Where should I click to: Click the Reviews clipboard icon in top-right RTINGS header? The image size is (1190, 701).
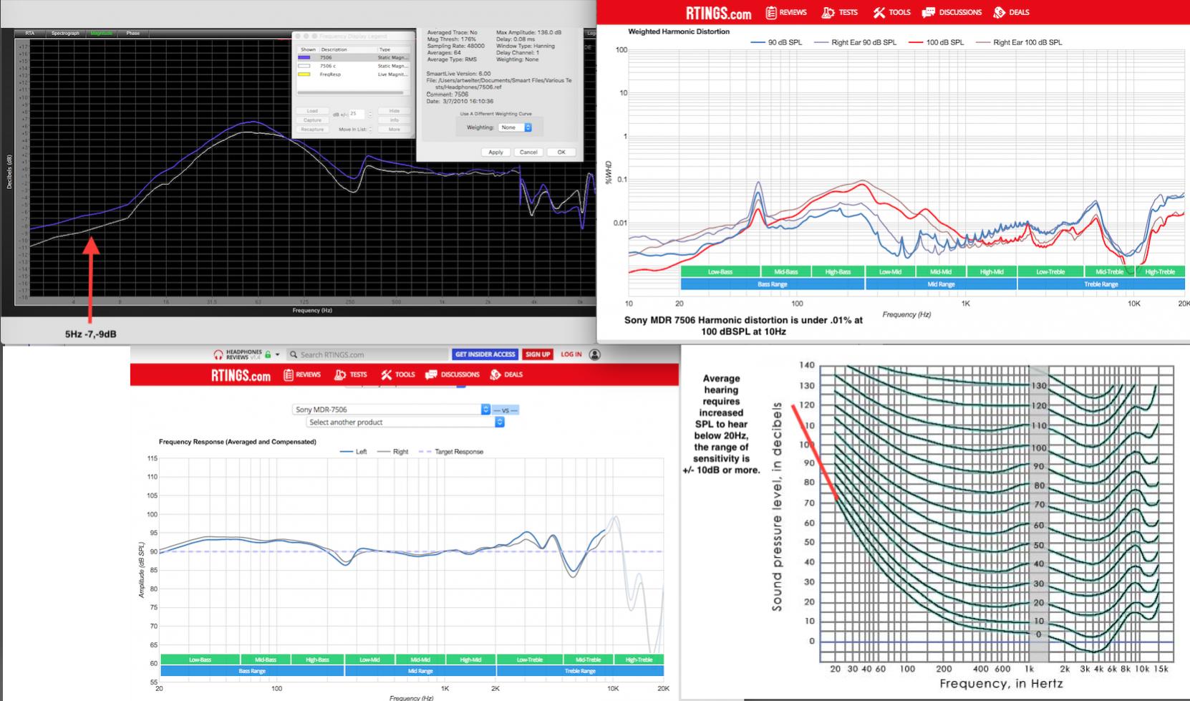point(771,12)
